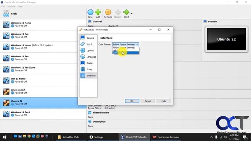The height and width of the screenshot is (141, 251).
Task: Show hidden tray icons chevron
Action: tap(211, 137)
